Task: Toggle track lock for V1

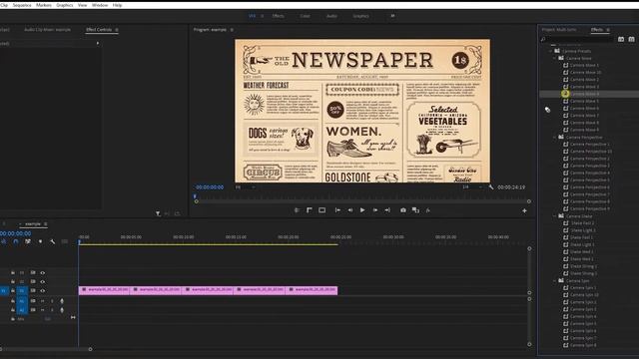Action: 13,290
